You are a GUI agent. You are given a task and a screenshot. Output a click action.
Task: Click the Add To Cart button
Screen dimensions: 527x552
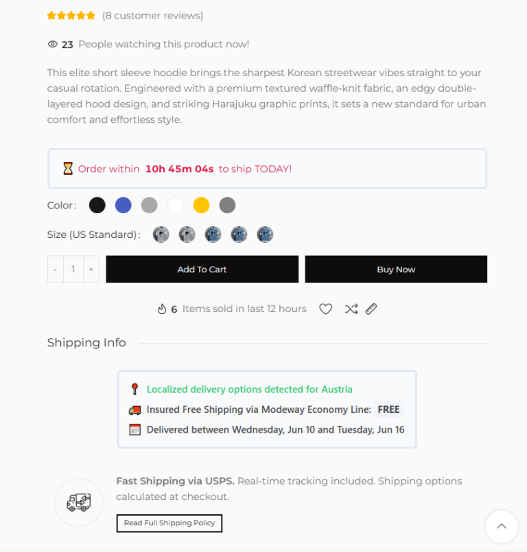pyautogui.click(x=202, y=269)
